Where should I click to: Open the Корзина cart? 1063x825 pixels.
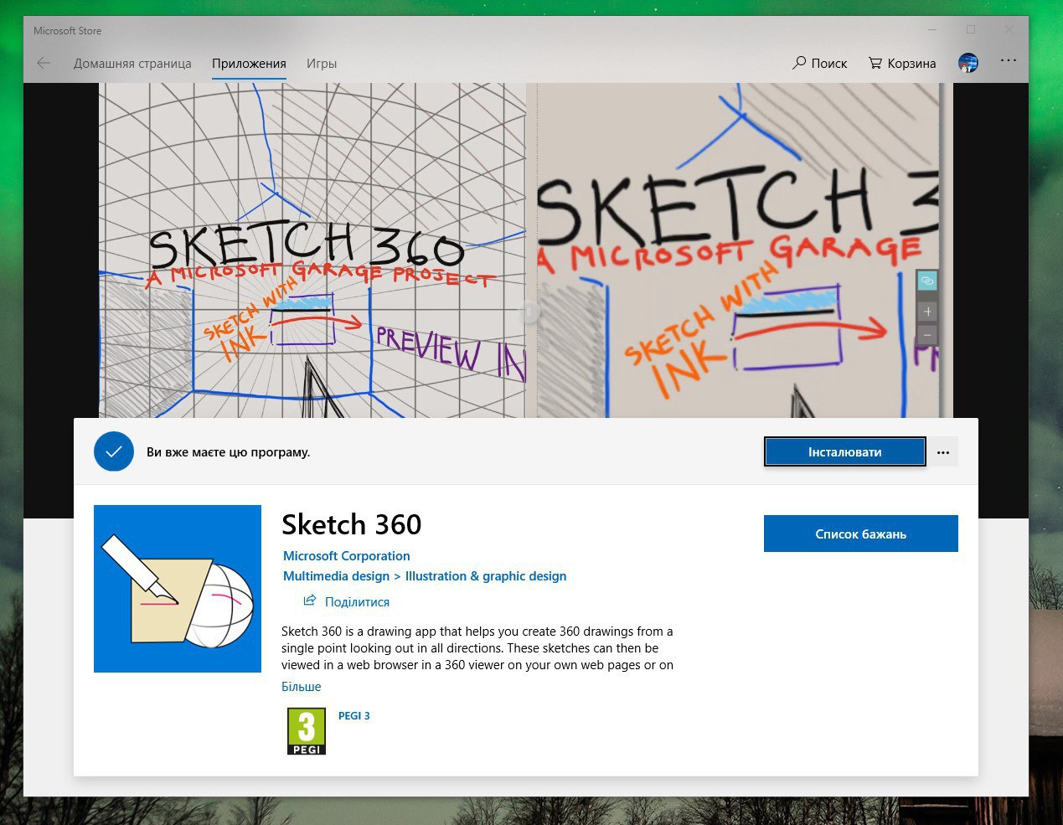tap(902, 63)
